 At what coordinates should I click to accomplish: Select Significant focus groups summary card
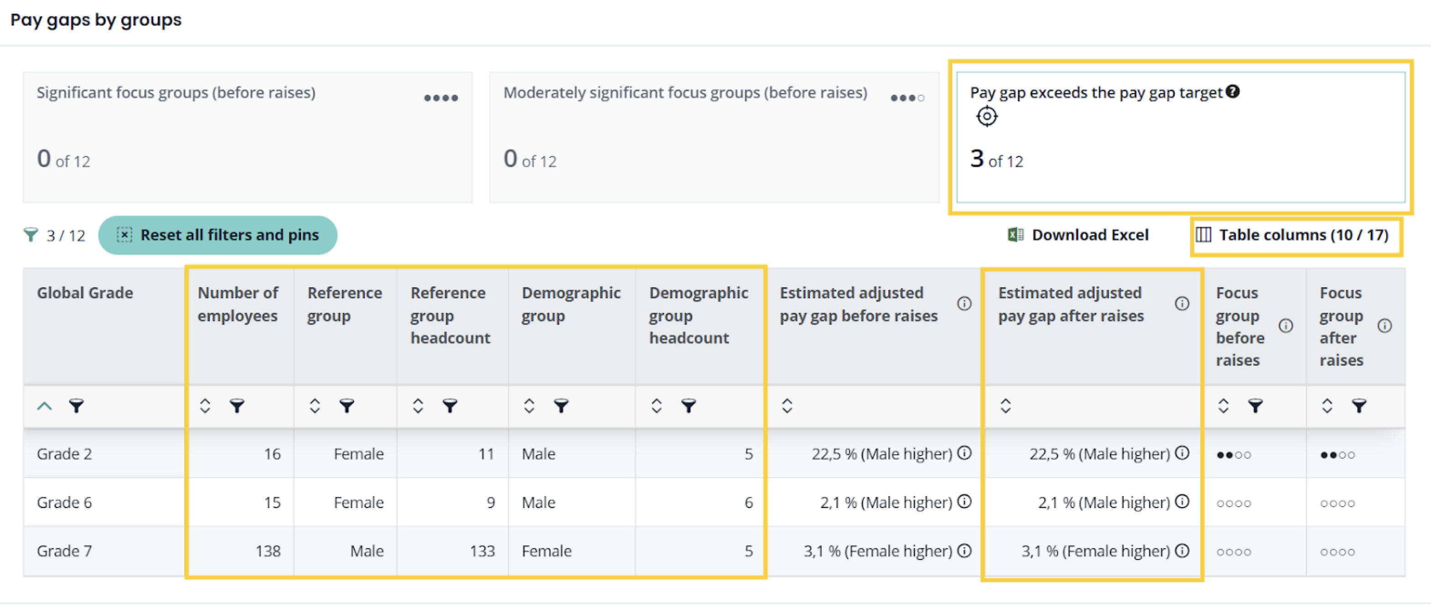247,137
